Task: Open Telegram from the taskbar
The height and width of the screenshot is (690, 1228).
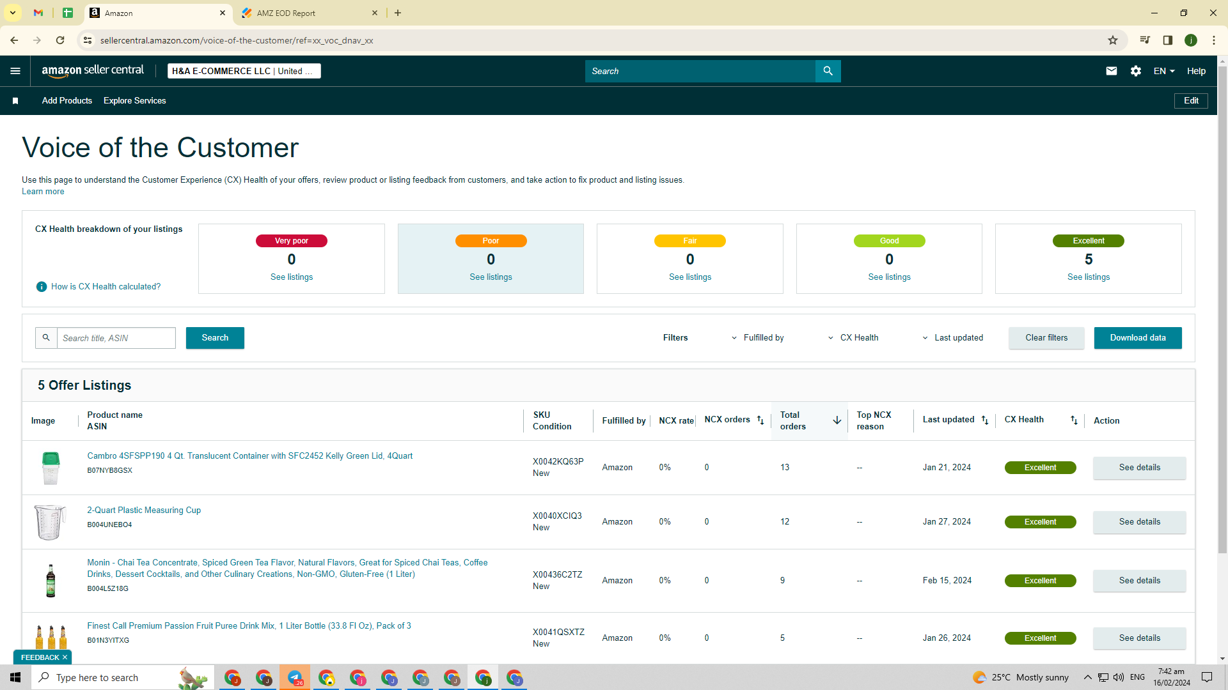Action: [x=295, y=677]
